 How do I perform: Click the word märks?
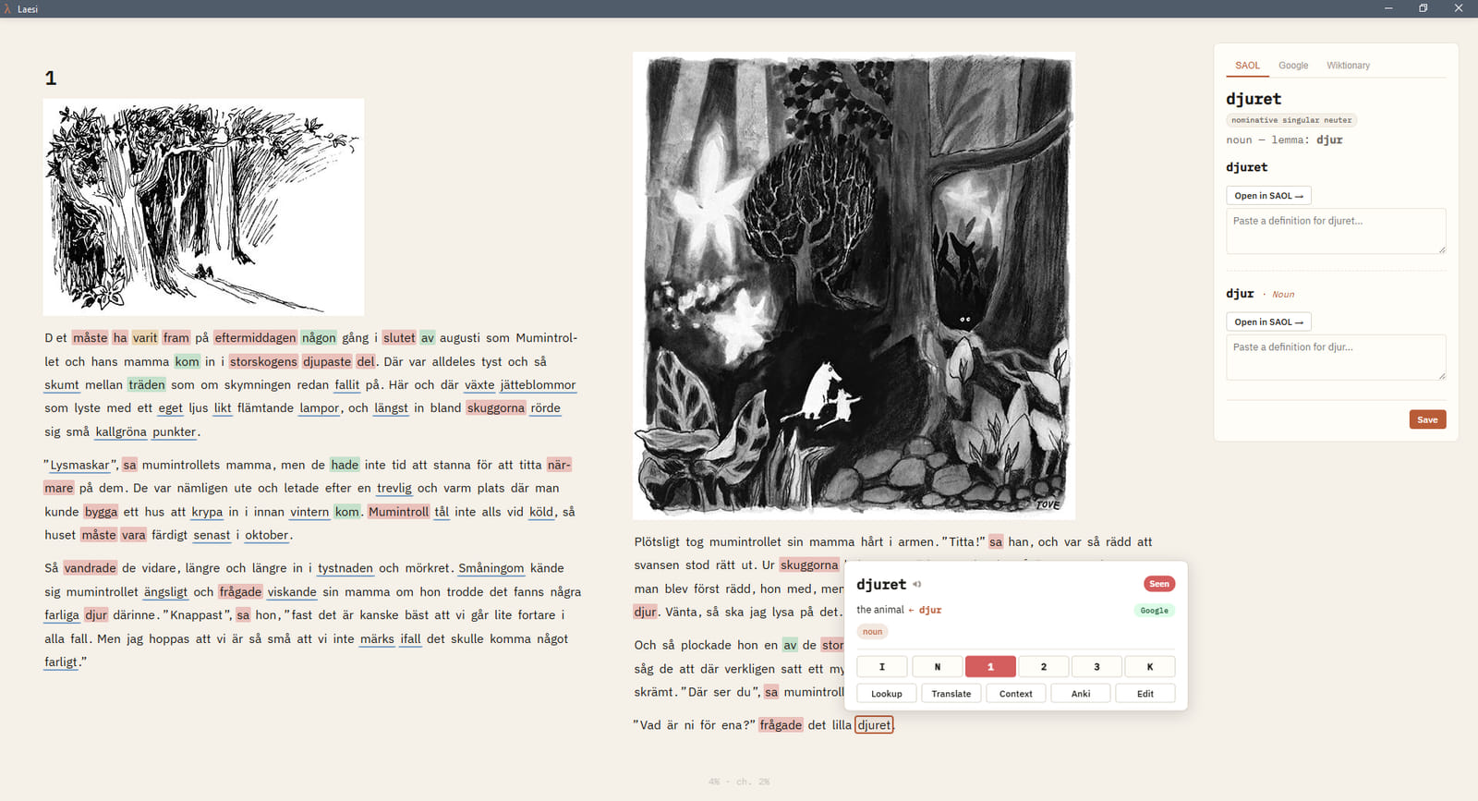tap(377, 639)
